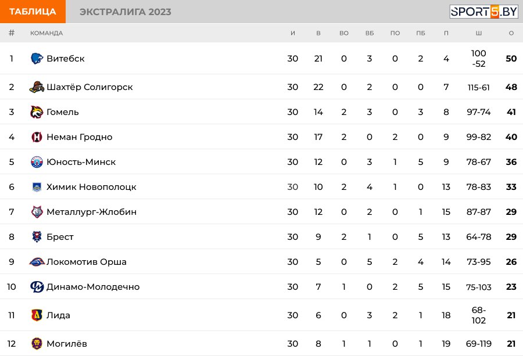Open the Химик Новополоцк team link

coord(91,187)
